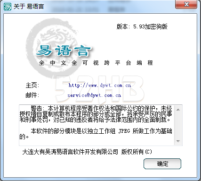The image size is (201, 181).
Task: Open the http://www.dywt.com.cn homepage link
Action: (x=100, y=86)
